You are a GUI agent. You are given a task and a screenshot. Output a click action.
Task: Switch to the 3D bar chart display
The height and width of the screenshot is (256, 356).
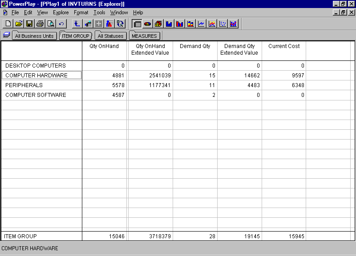point(158,24)
